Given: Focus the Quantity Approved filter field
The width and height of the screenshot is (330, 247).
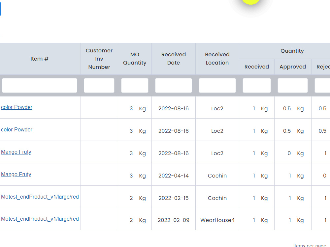Looking at the screenshot, I should tap(292, 86).
